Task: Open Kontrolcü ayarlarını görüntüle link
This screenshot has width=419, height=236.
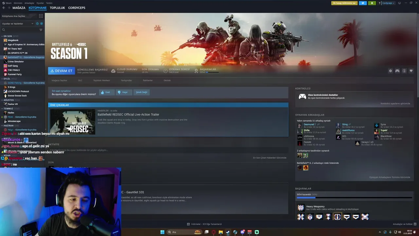Action: click(x=395, y=104)
